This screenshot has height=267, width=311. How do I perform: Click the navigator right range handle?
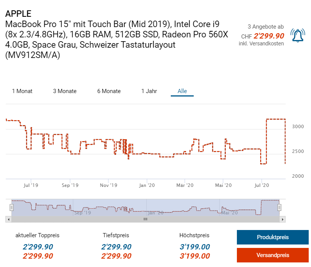click(279, 207)
